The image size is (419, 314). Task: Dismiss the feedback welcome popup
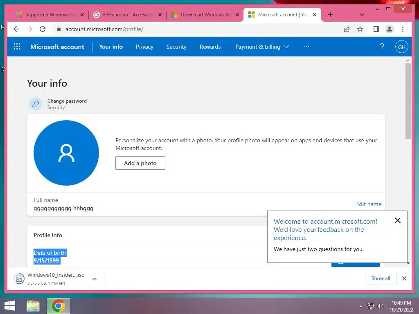[x=398, y=220]
